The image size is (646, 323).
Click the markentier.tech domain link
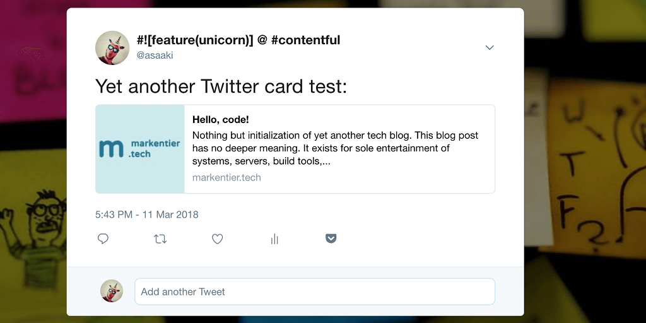(226, 177)
